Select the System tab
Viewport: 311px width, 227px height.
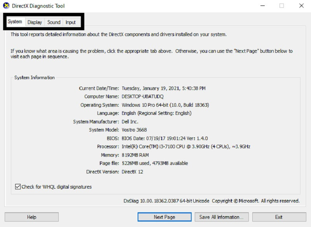pos(15,22)
